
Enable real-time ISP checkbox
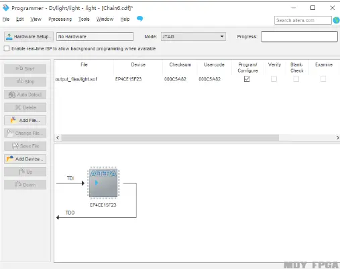tap(7, 48)
